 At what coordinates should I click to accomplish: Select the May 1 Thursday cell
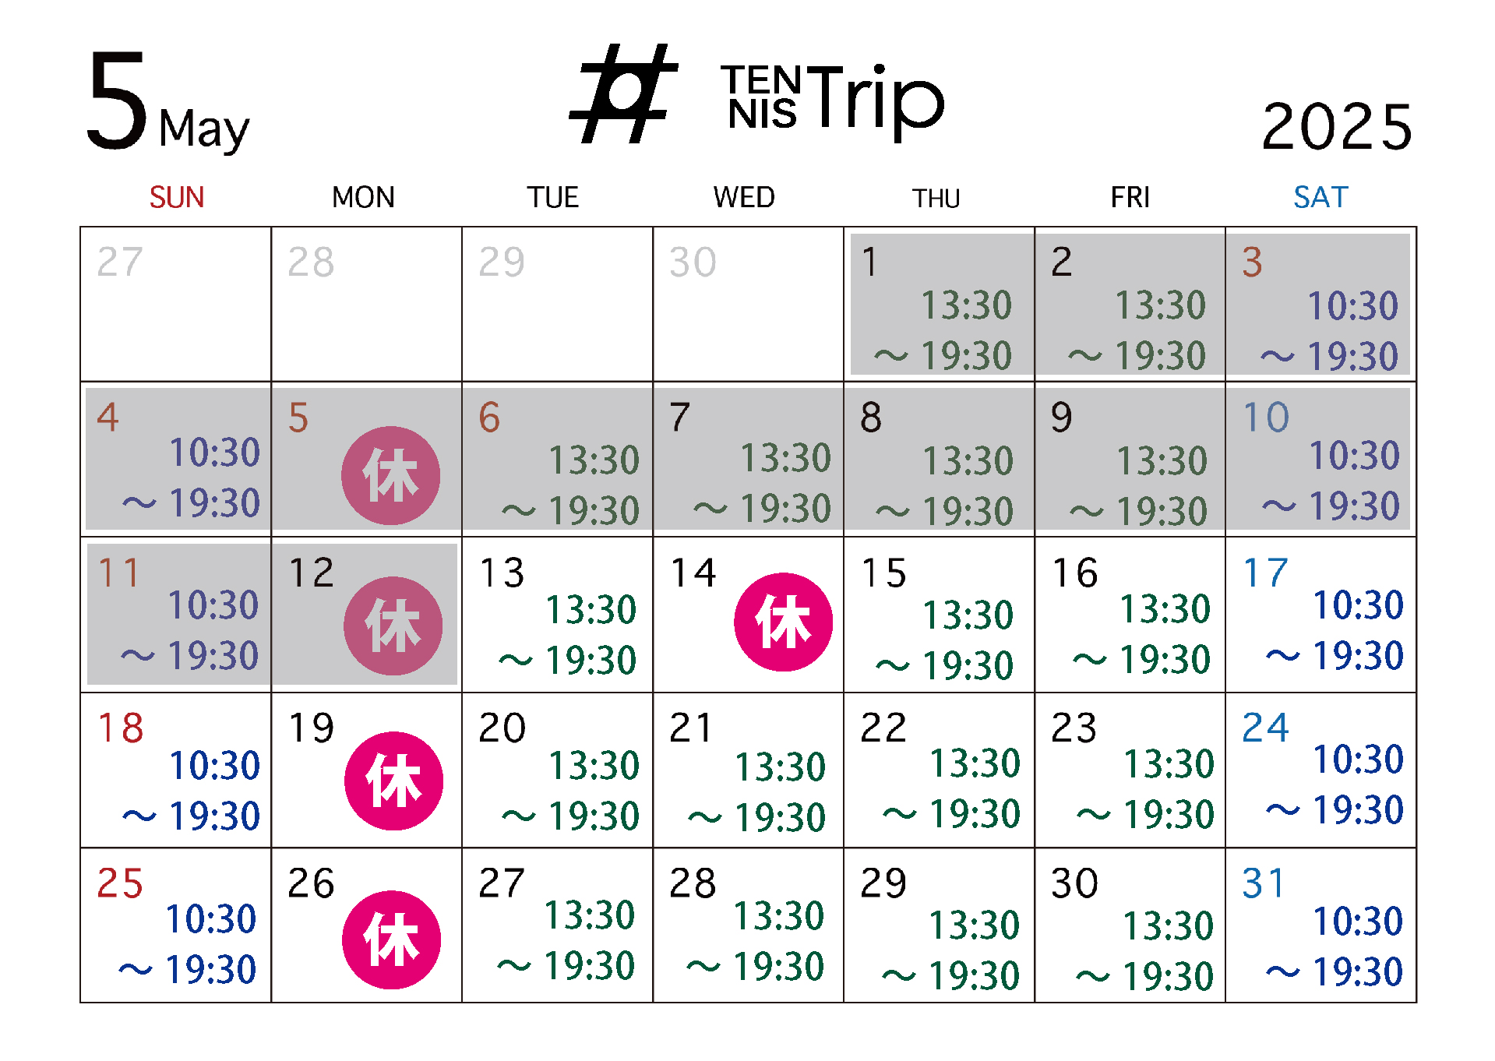point(939,304)
